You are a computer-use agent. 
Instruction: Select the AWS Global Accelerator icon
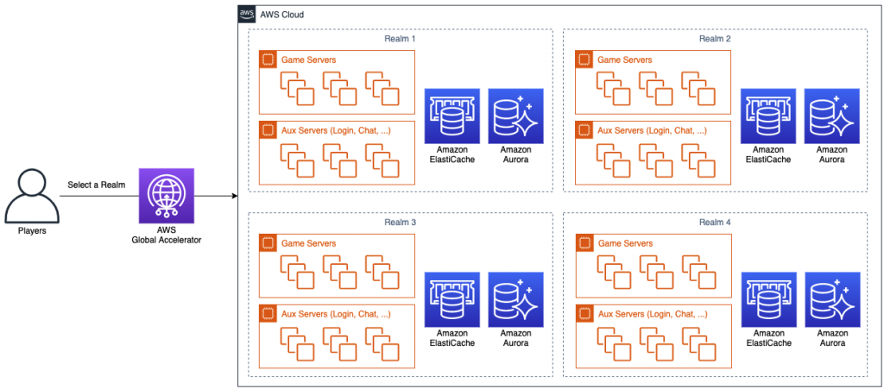pyautogui.click(x=167, y=196)
